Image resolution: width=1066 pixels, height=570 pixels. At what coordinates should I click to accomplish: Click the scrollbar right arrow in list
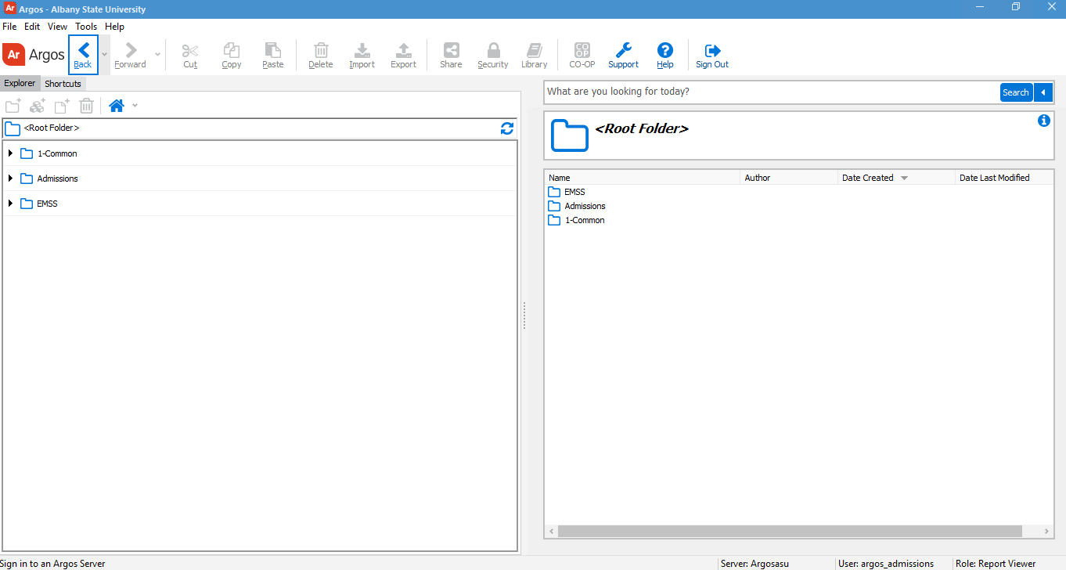point(1047,532)
